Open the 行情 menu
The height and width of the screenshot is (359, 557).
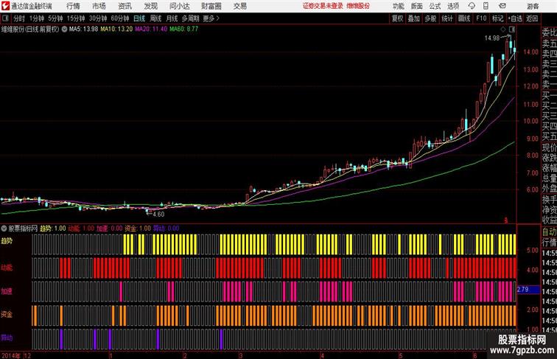tap(73, 6)
